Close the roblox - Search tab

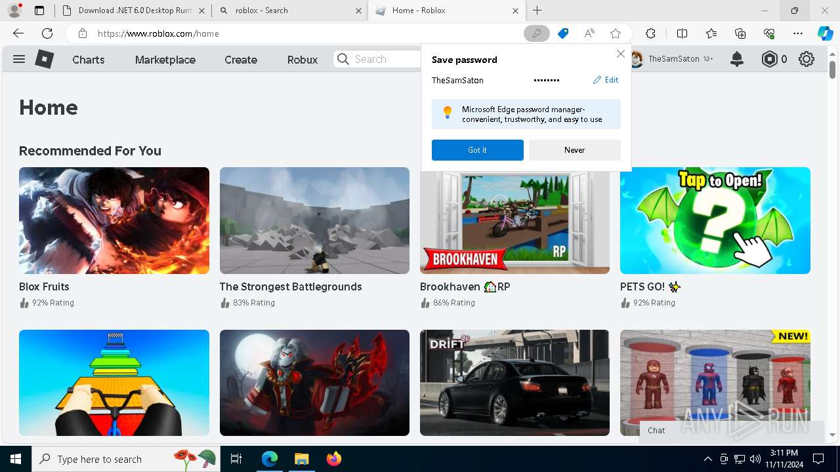359,10
